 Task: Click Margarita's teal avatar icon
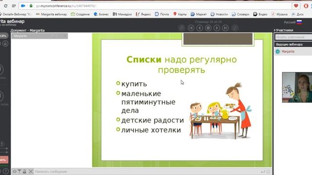pos(278,52)
